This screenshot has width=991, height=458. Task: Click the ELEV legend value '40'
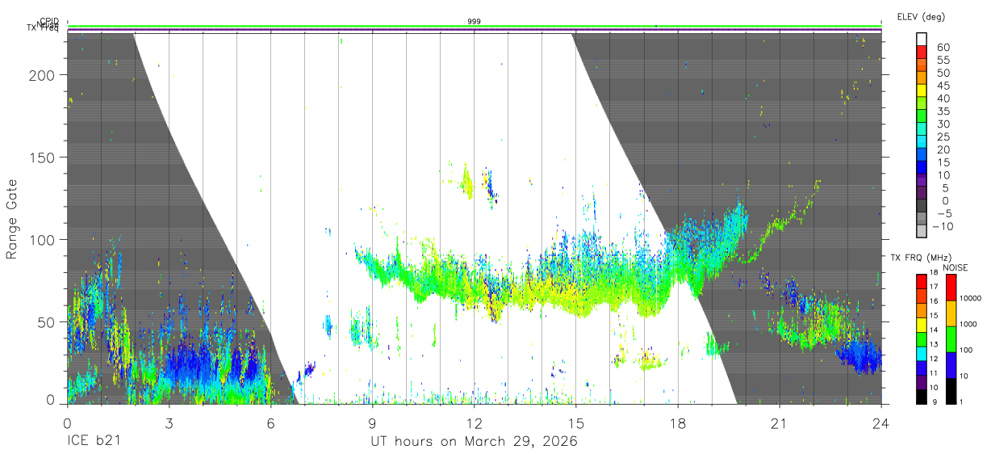[943, 99]
